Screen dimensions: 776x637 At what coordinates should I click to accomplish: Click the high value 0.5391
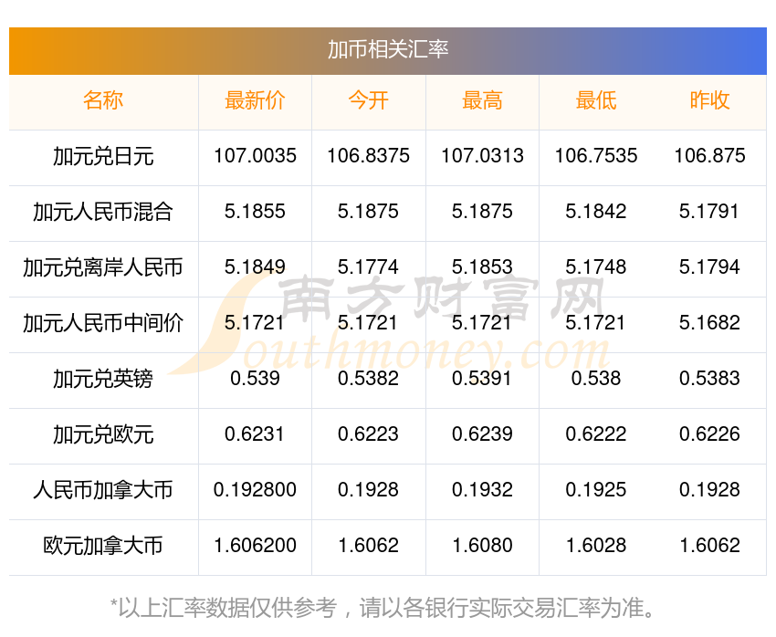pyautogui.click(x=481, y=379)
